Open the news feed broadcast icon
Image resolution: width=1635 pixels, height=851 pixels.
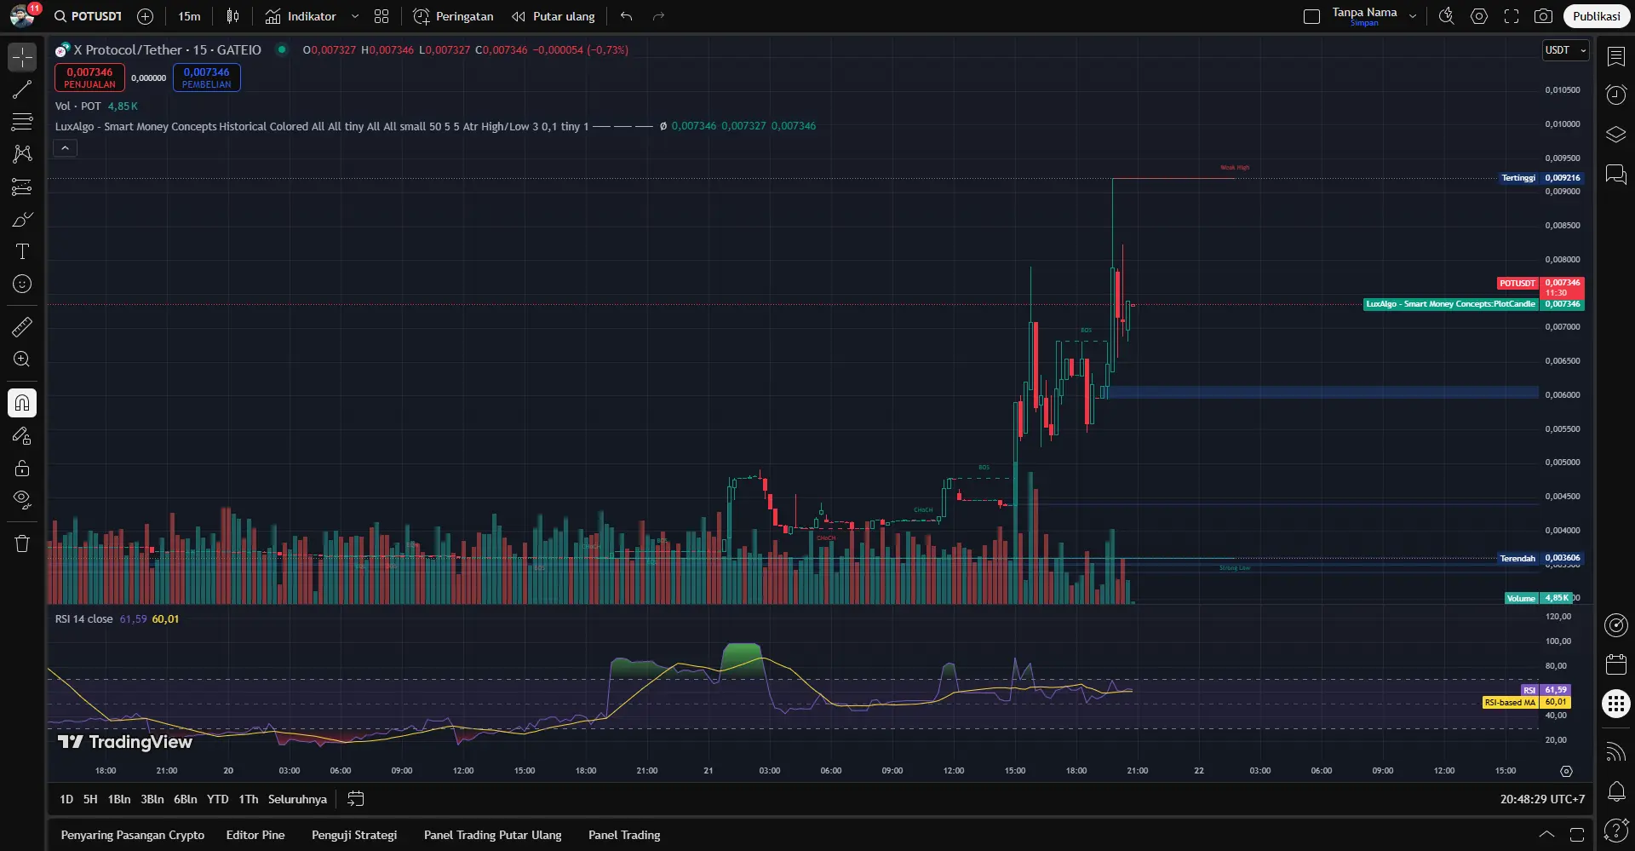click(x=1615, y=751)
